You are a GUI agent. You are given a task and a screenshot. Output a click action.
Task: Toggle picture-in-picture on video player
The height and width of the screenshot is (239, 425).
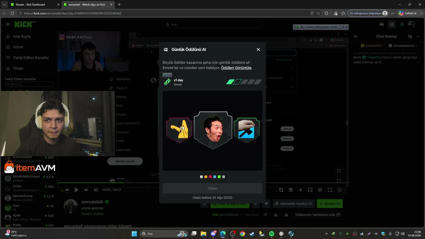point(310,190)
